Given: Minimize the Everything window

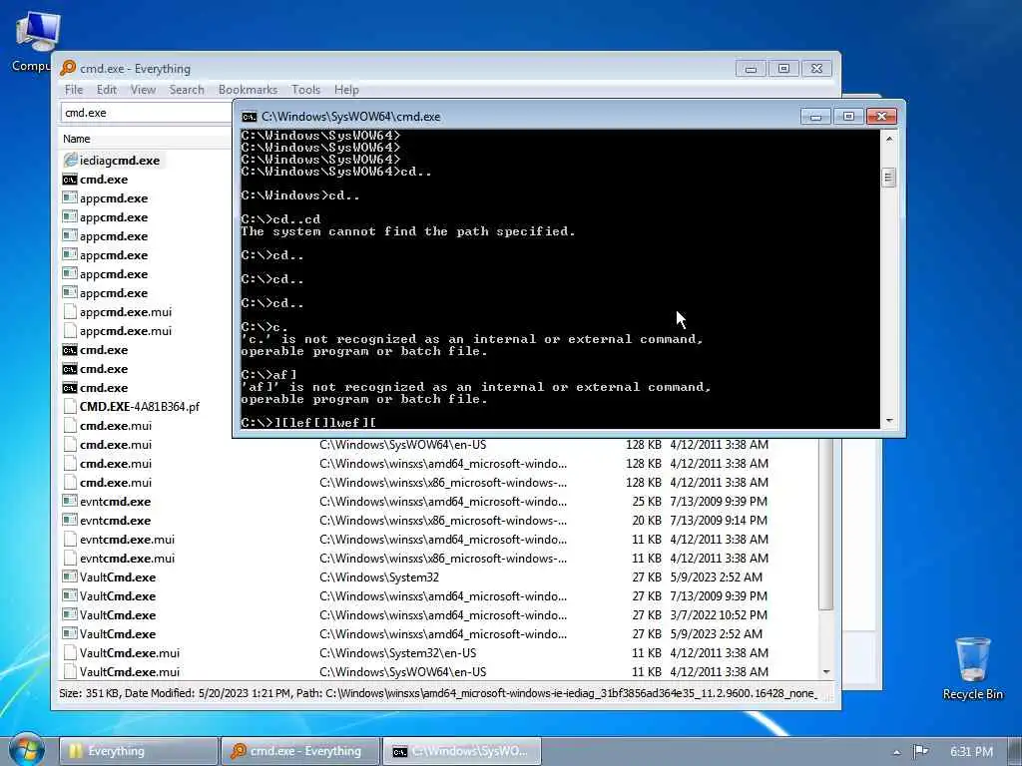Looking at the screenshot, I should pyautogui.click(x=751, y=69).
